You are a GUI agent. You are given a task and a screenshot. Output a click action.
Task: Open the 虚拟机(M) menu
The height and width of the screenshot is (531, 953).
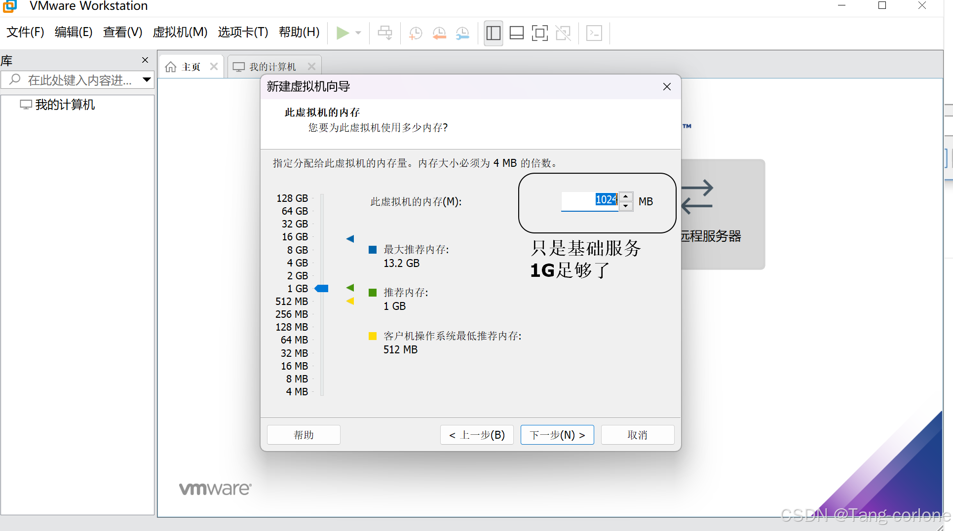180,33
